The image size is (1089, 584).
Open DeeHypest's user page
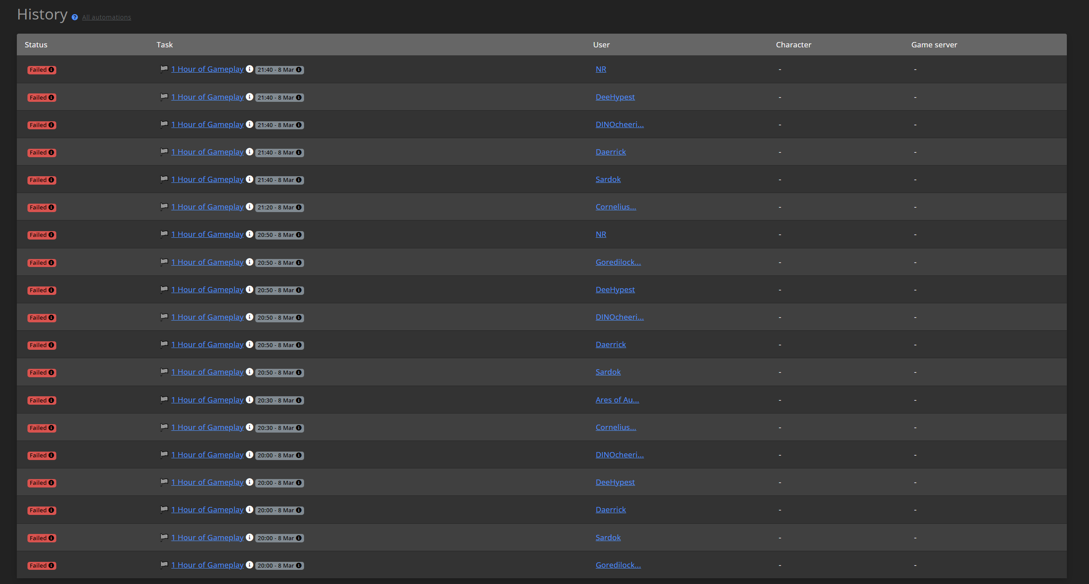click(615, 97)
